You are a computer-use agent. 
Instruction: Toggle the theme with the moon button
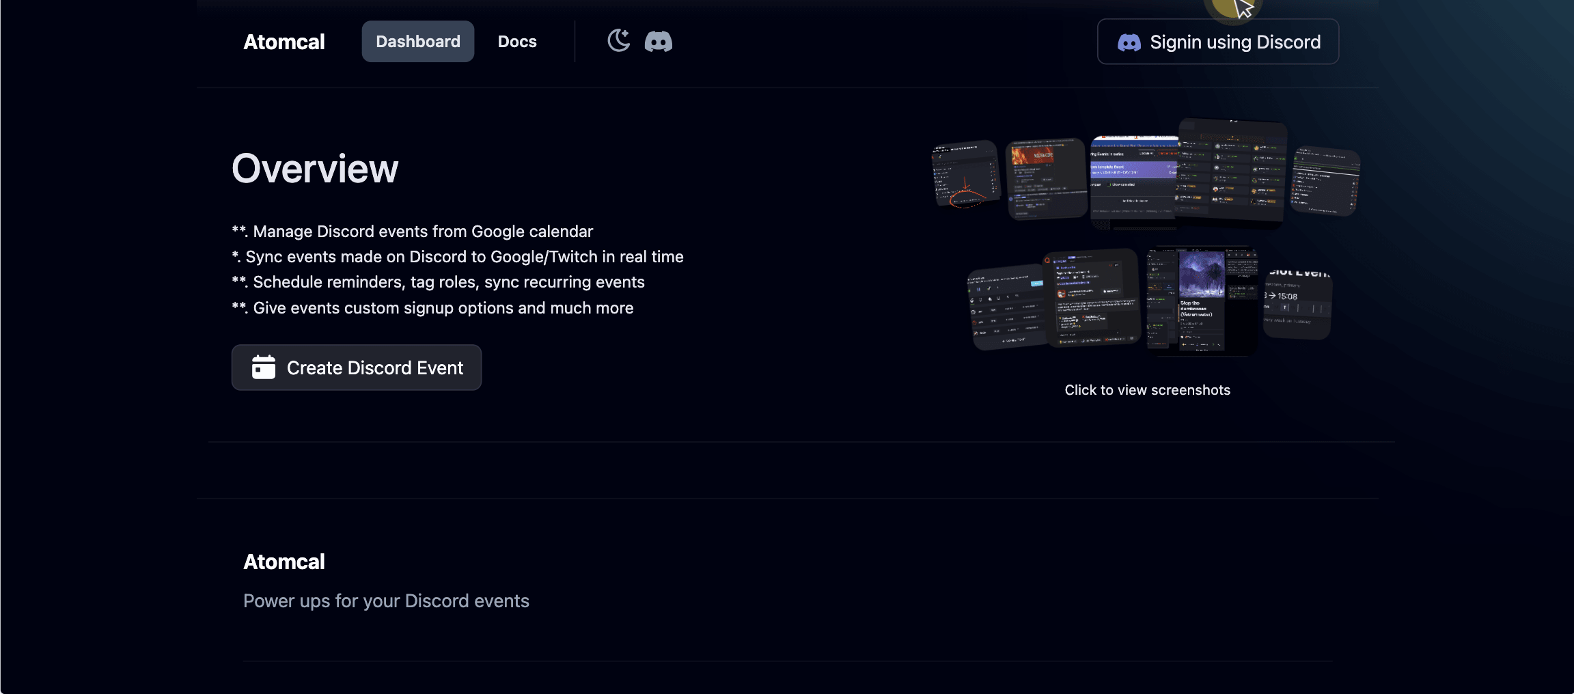pyautogui.click(x=618, y=41)
